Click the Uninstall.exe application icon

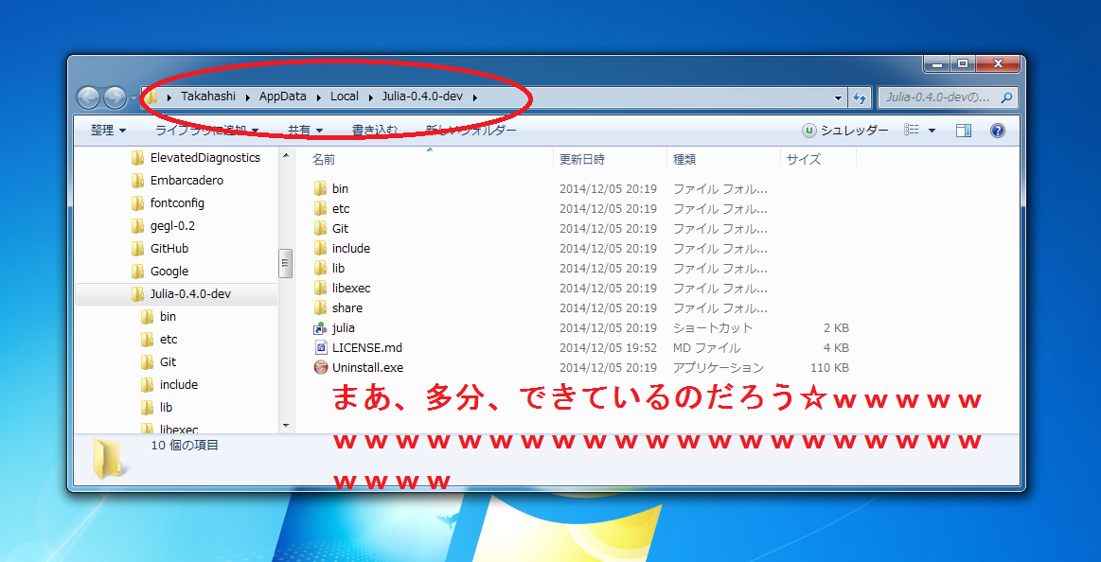pyautogui.click(x=320, y=367)
